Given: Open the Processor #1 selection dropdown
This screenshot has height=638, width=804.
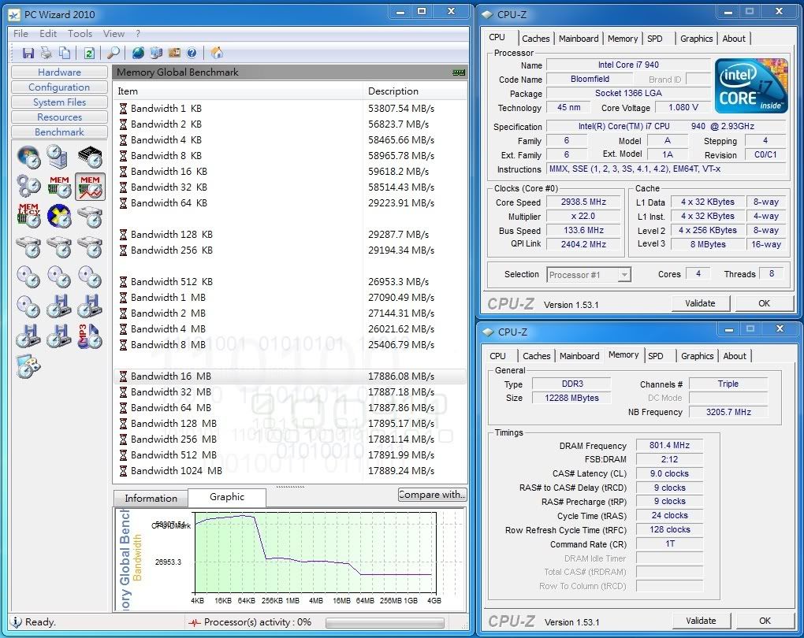Looking at the screenshot, I should (589, 275).
